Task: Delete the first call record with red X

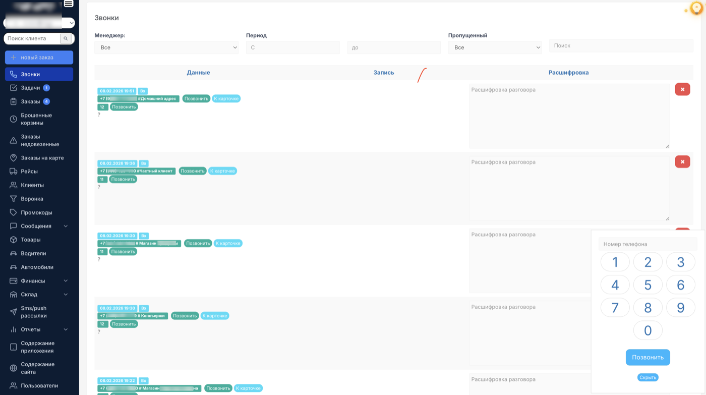Action: 682,89
